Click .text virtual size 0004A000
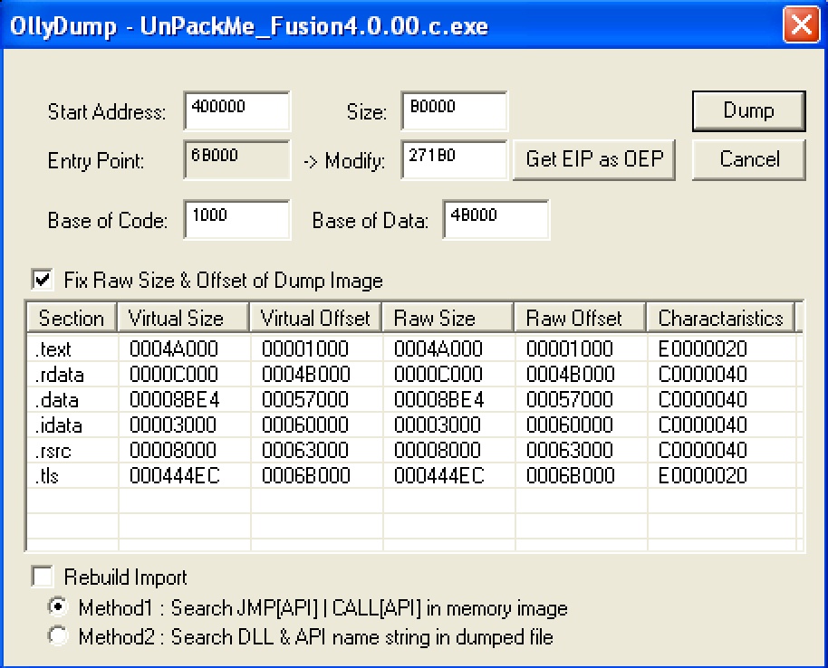The width and height of the screenshot is (828, 668). (x=174, y=348)
